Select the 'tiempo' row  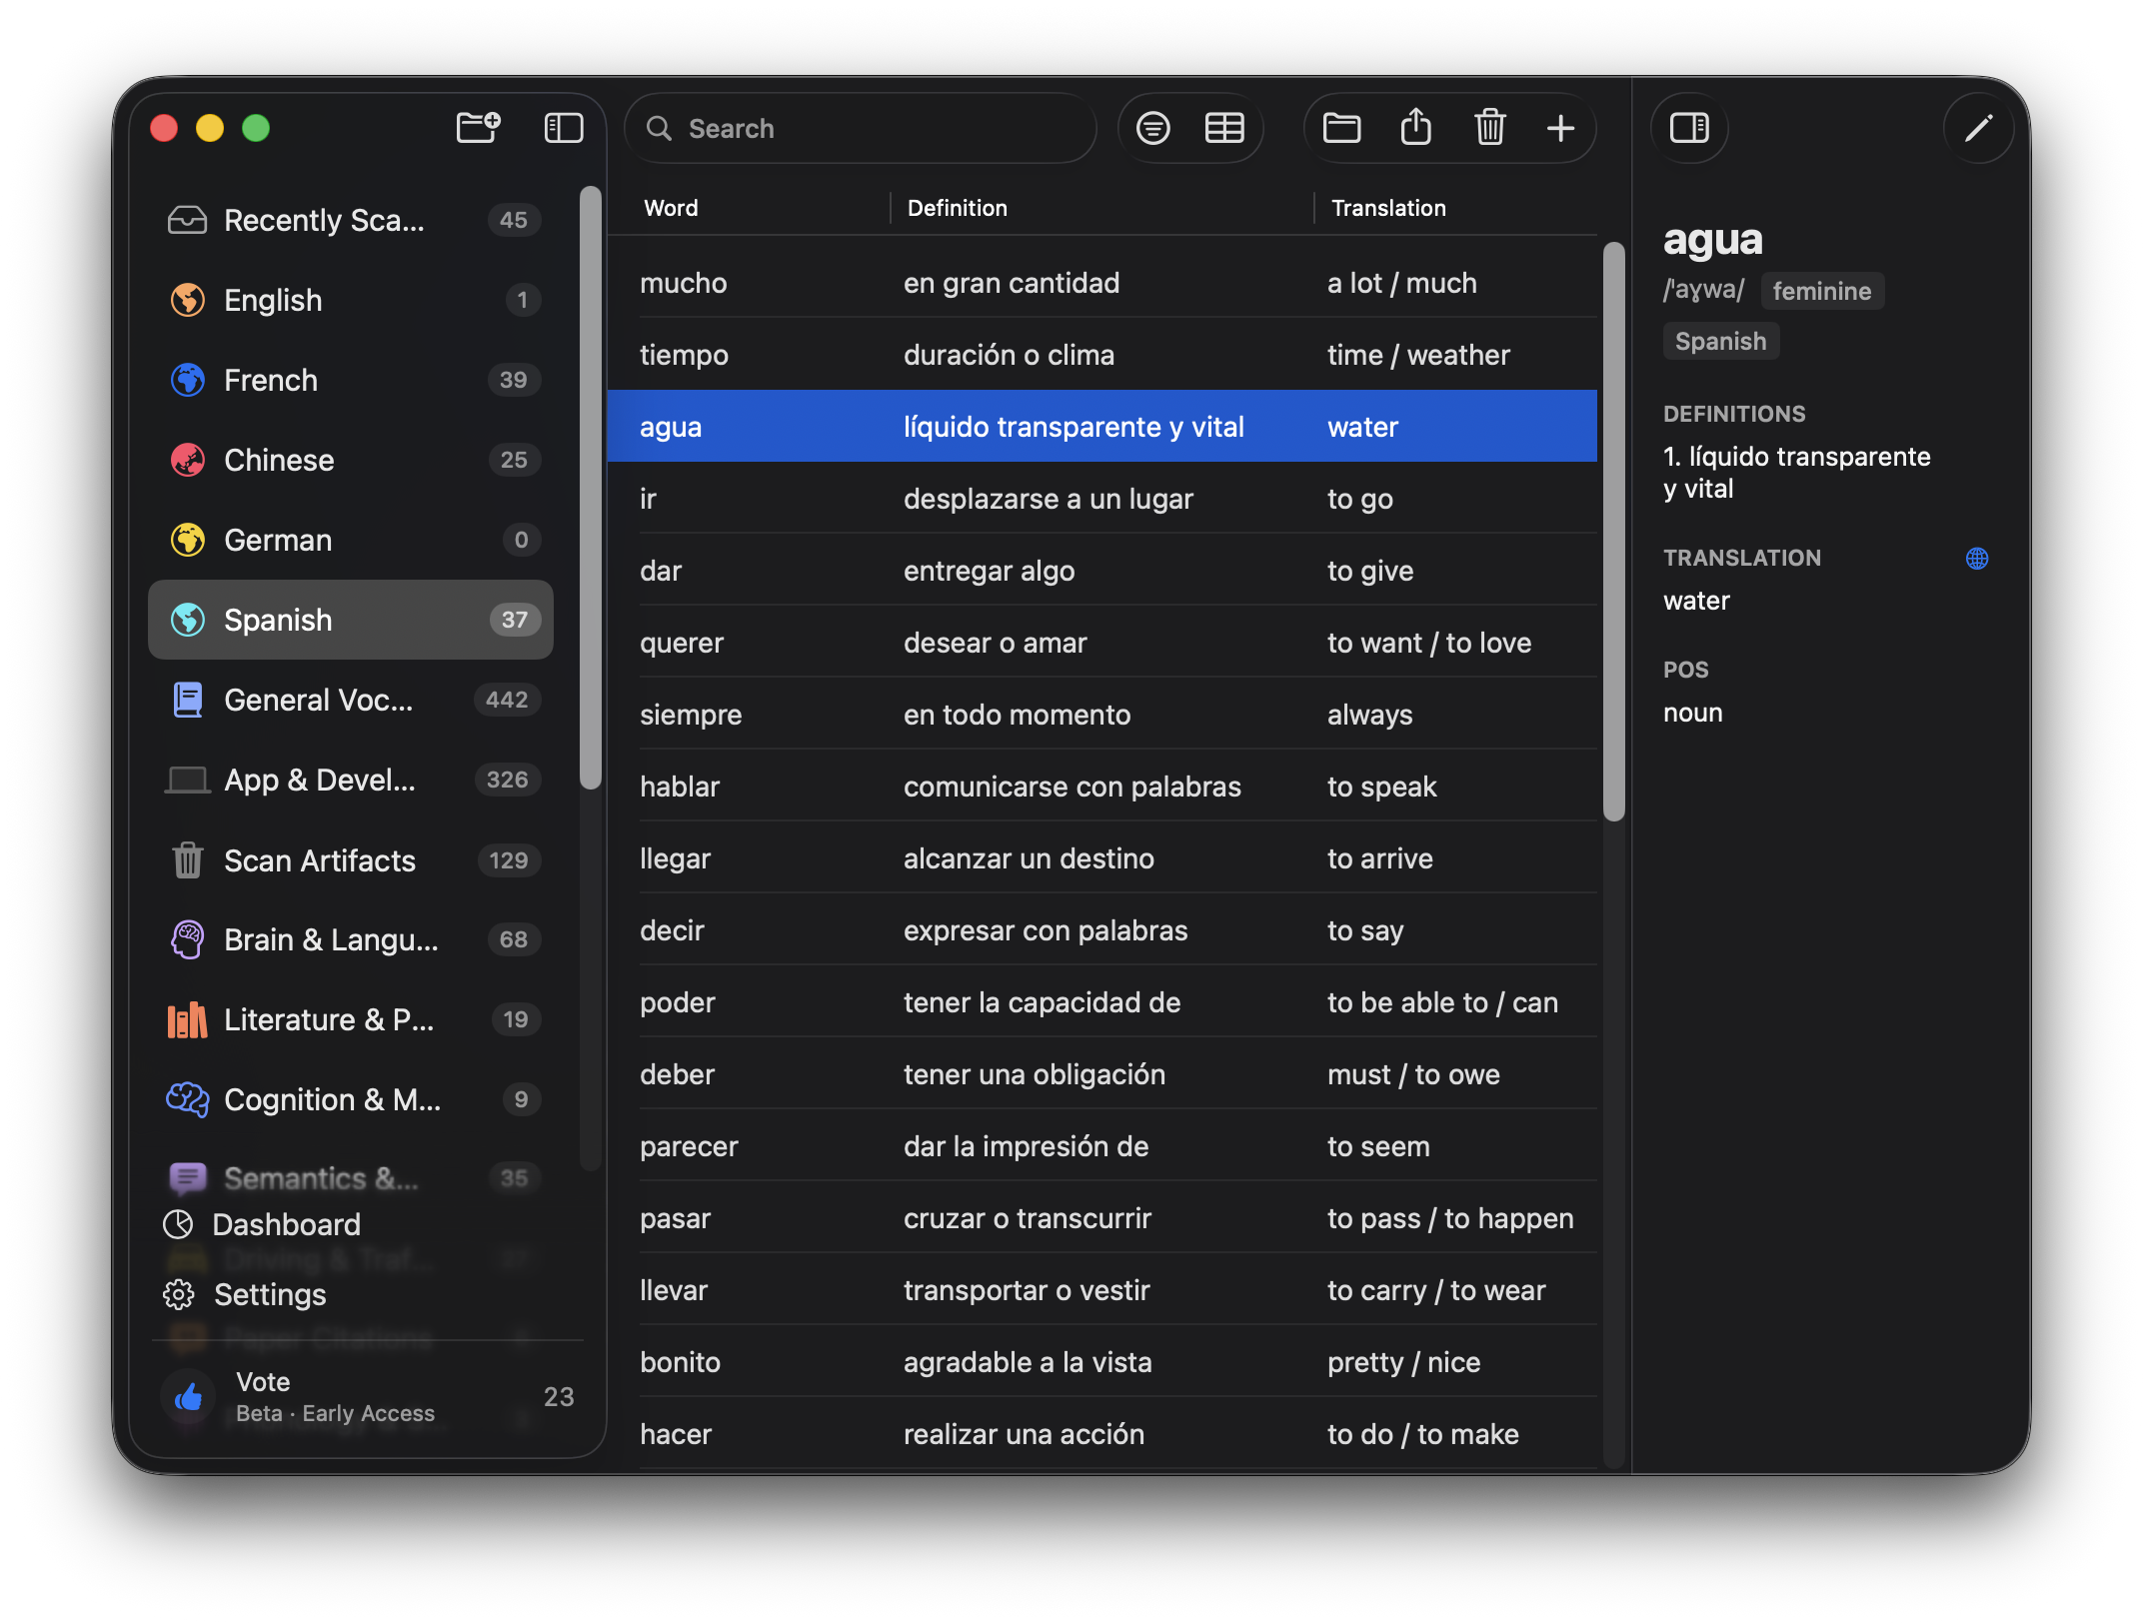point(1102,355)
